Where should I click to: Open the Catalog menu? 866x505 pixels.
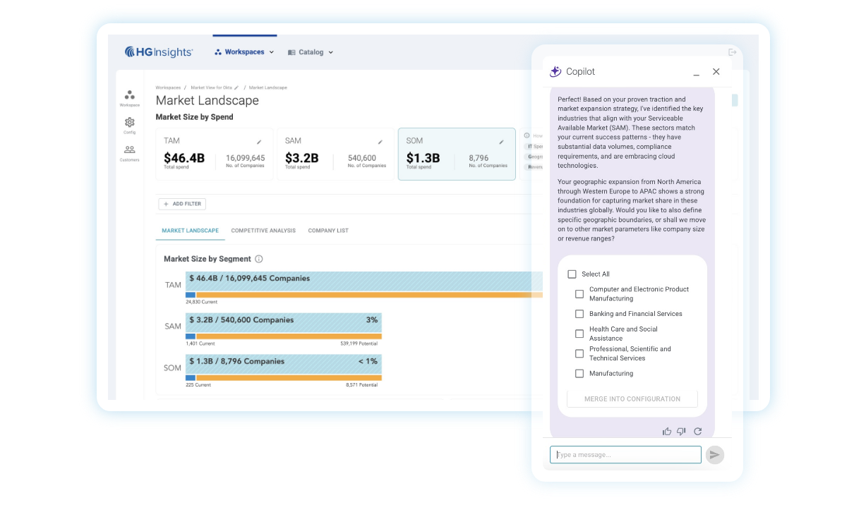click(311, 52)
